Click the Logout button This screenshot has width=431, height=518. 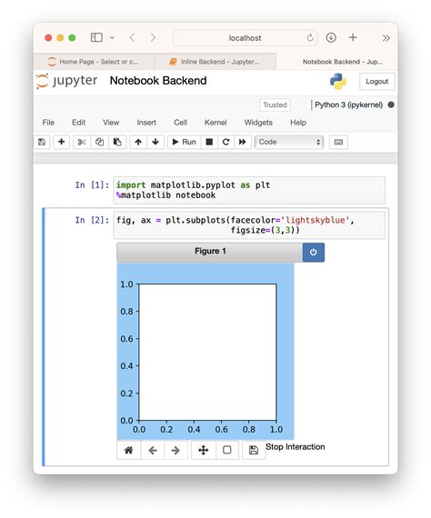(376, 82)
